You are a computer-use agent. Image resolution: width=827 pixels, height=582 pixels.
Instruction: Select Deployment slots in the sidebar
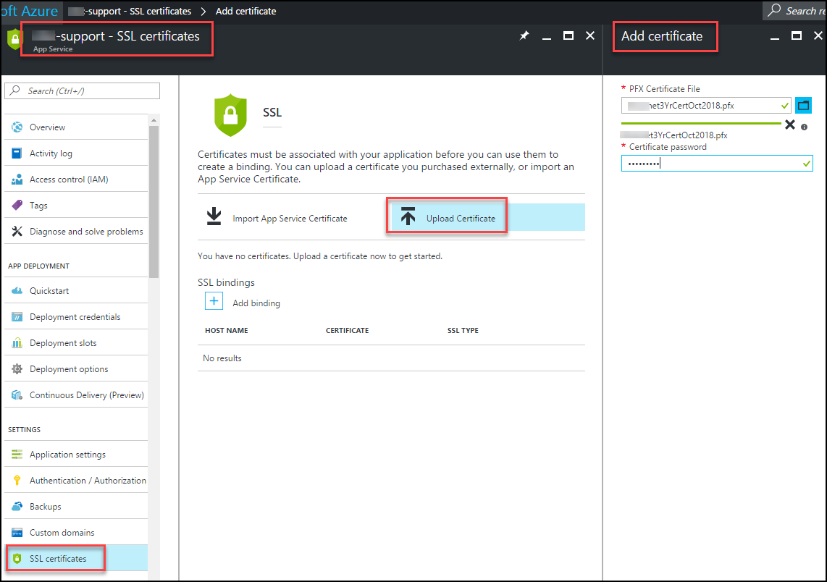(x=76, y=342)
